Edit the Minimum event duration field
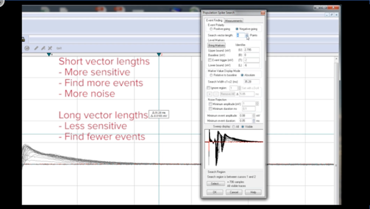The height and width of the screenshot is (209, 370). tap(246, 121)
